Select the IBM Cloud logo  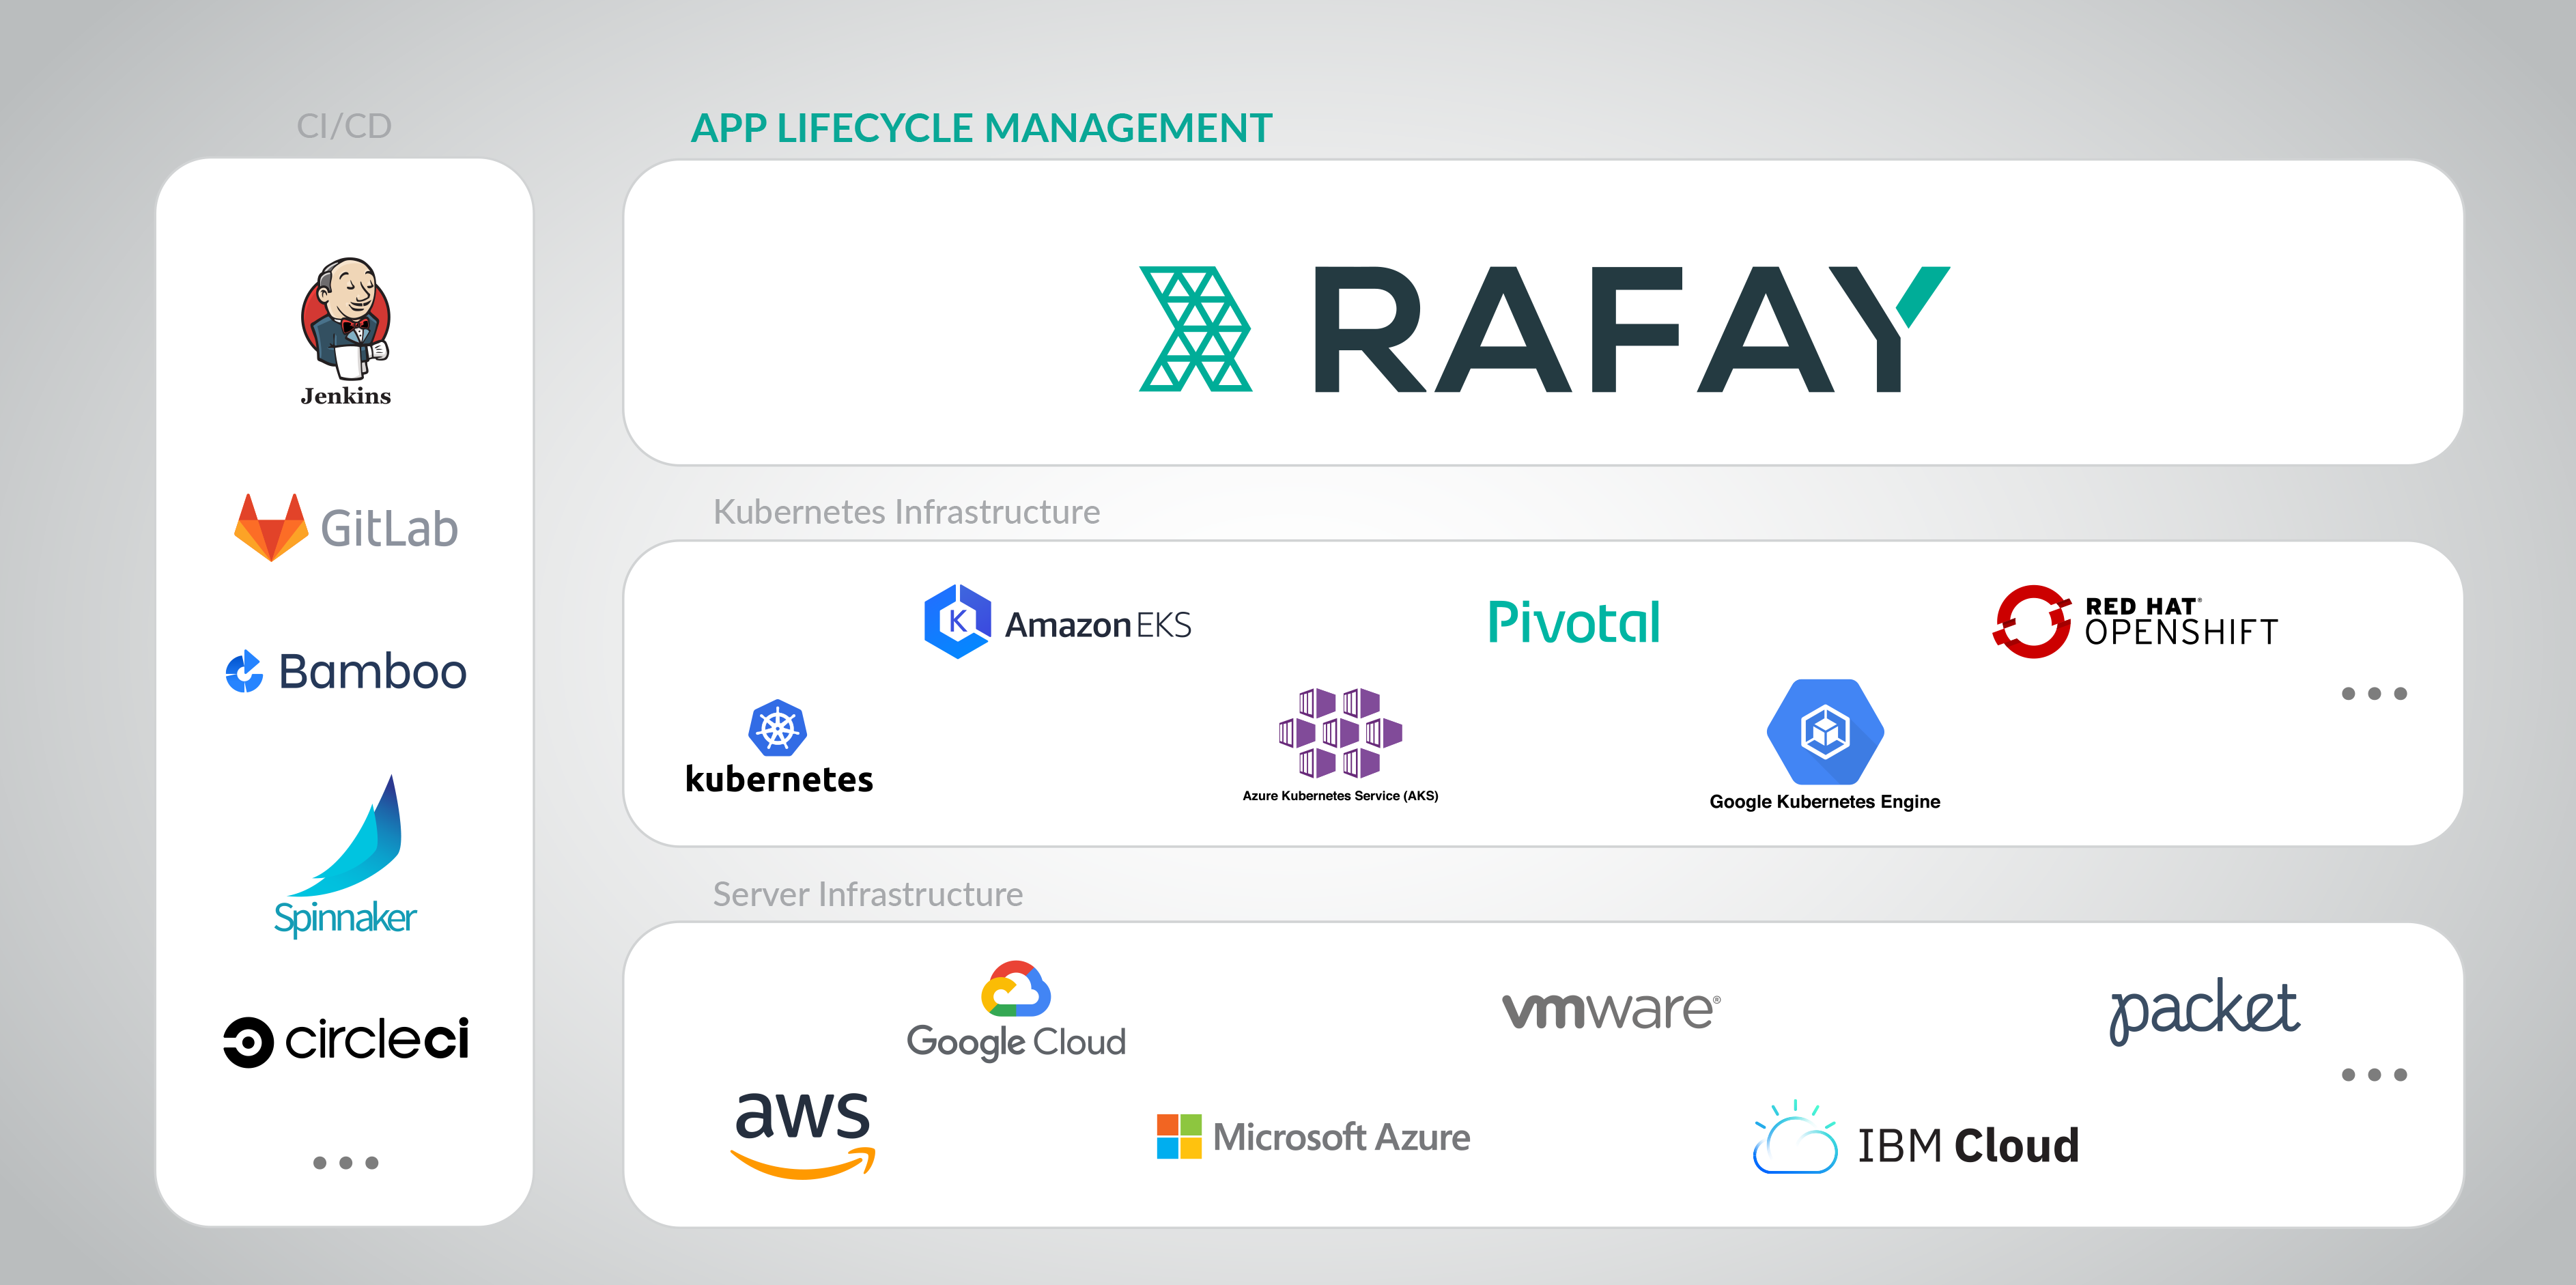[1916, 1141]
